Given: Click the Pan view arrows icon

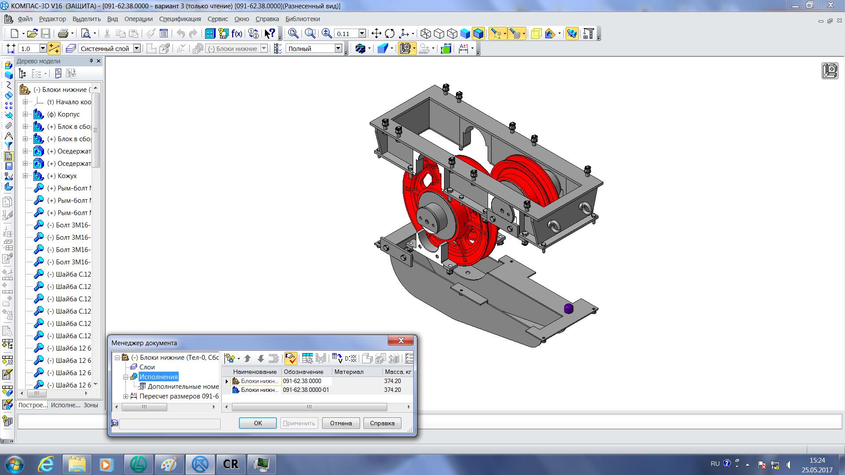Looking at the screenshot, I should point(376,33).
